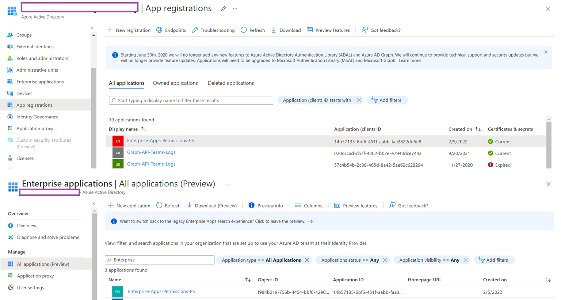Open Graph-API-Teams-Logs created 9/20/2021
This screenshot has height=300, width=561.
point(151,152)
